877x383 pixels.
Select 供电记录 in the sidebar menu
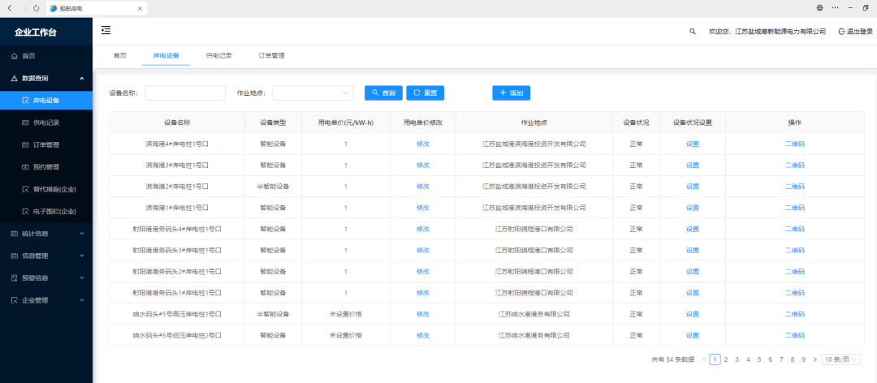tap(45, 123)
